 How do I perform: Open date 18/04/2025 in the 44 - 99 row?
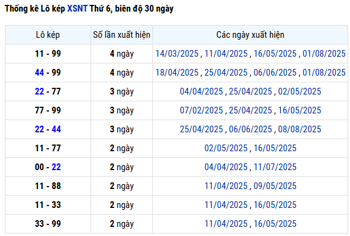177,73
